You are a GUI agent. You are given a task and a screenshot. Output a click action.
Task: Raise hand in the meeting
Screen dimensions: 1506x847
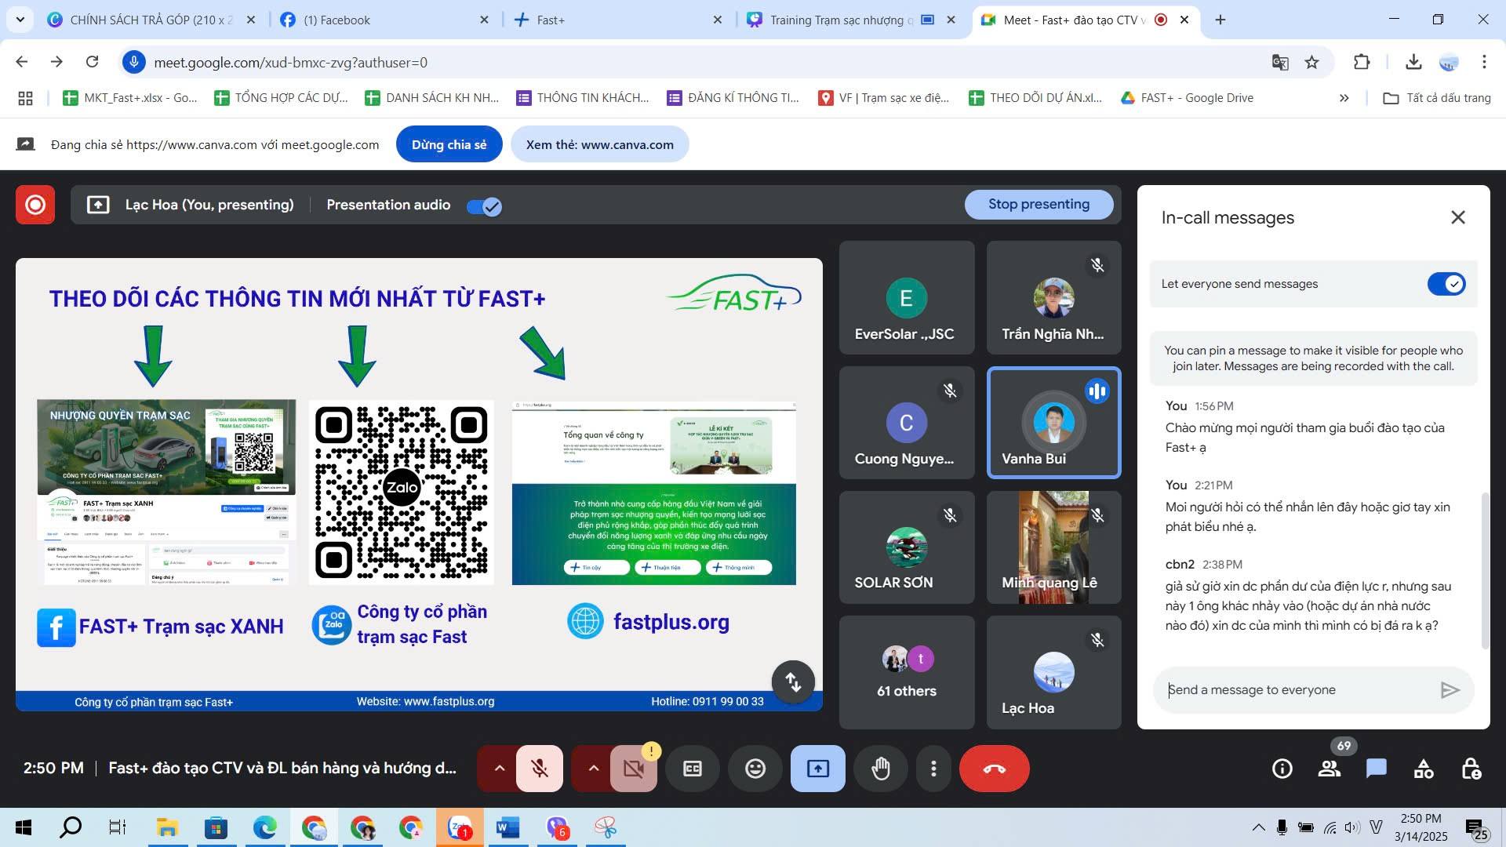coord(881,769)
